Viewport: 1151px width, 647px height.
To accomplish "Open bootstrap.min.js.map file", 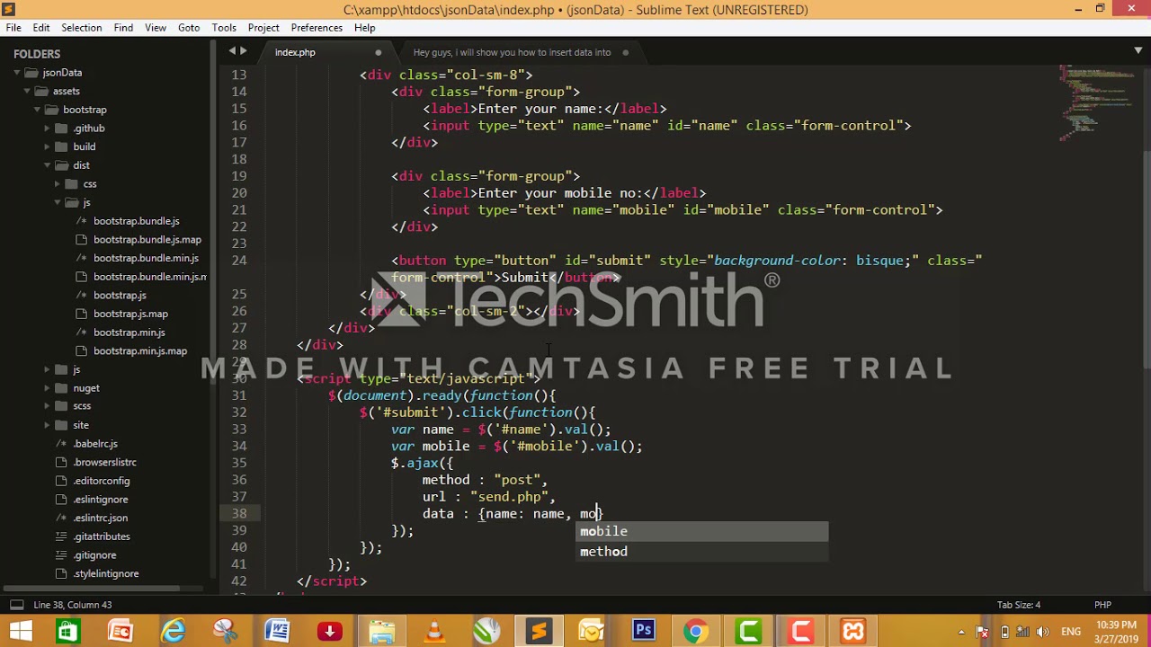I will click(140, 351).
